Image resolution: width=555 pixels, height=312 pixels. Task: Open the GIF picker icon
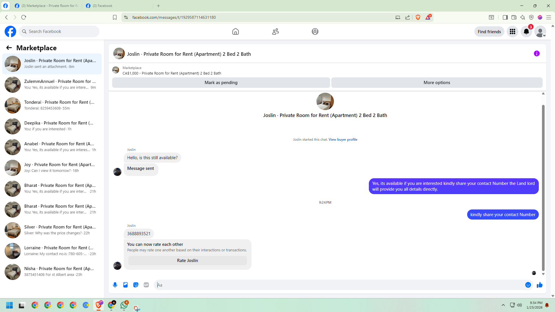point(146,285)
